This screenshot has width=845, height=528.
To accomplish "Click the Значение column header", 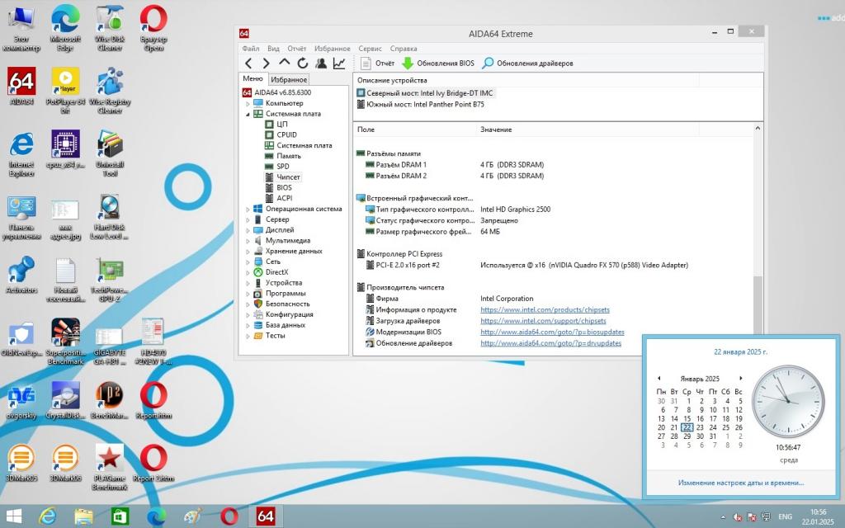I will (588, 130).
